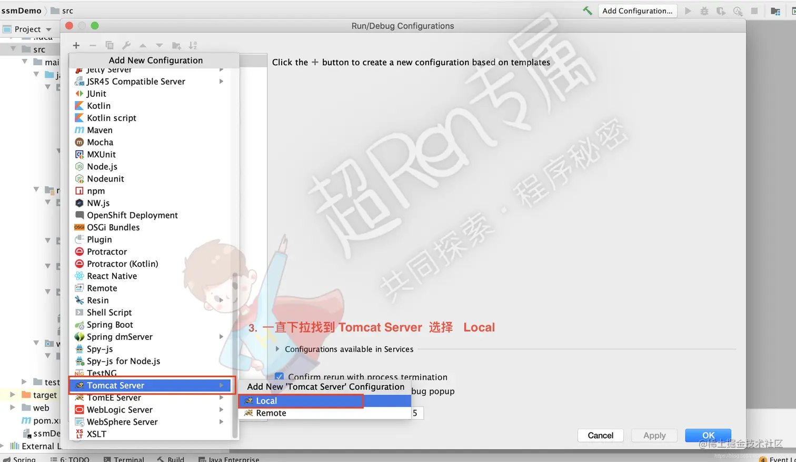Click the wrench edit templates icon
The width and height of the screenshot is (796, 462).
point(126,45)
